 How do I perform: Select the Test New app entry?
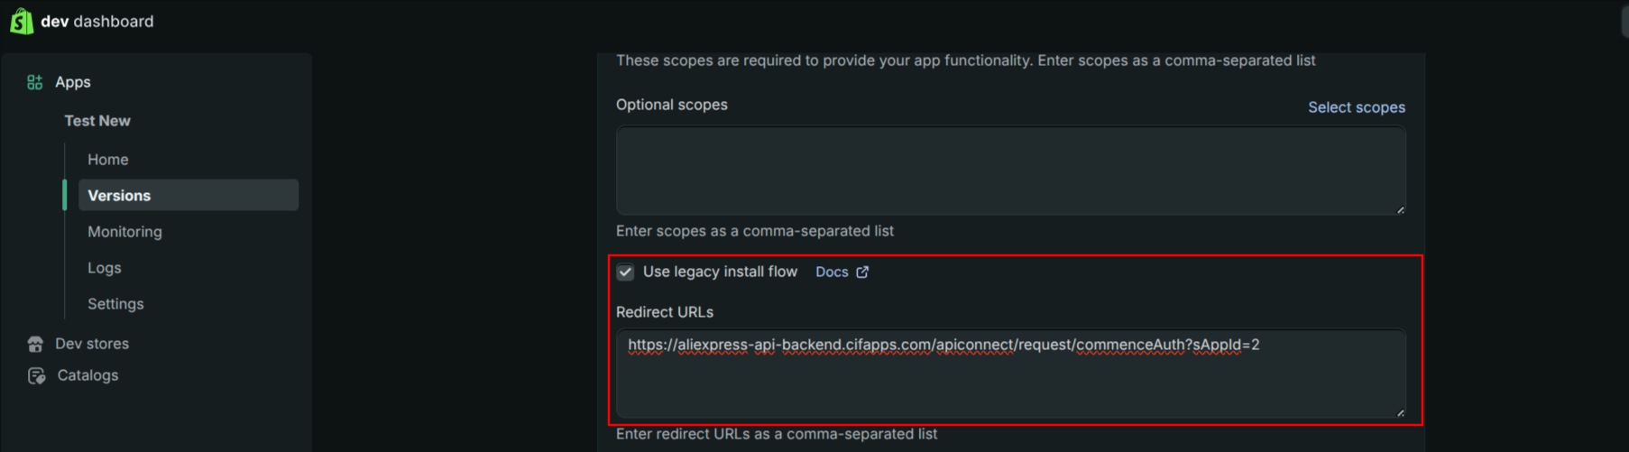pos(97,121)
